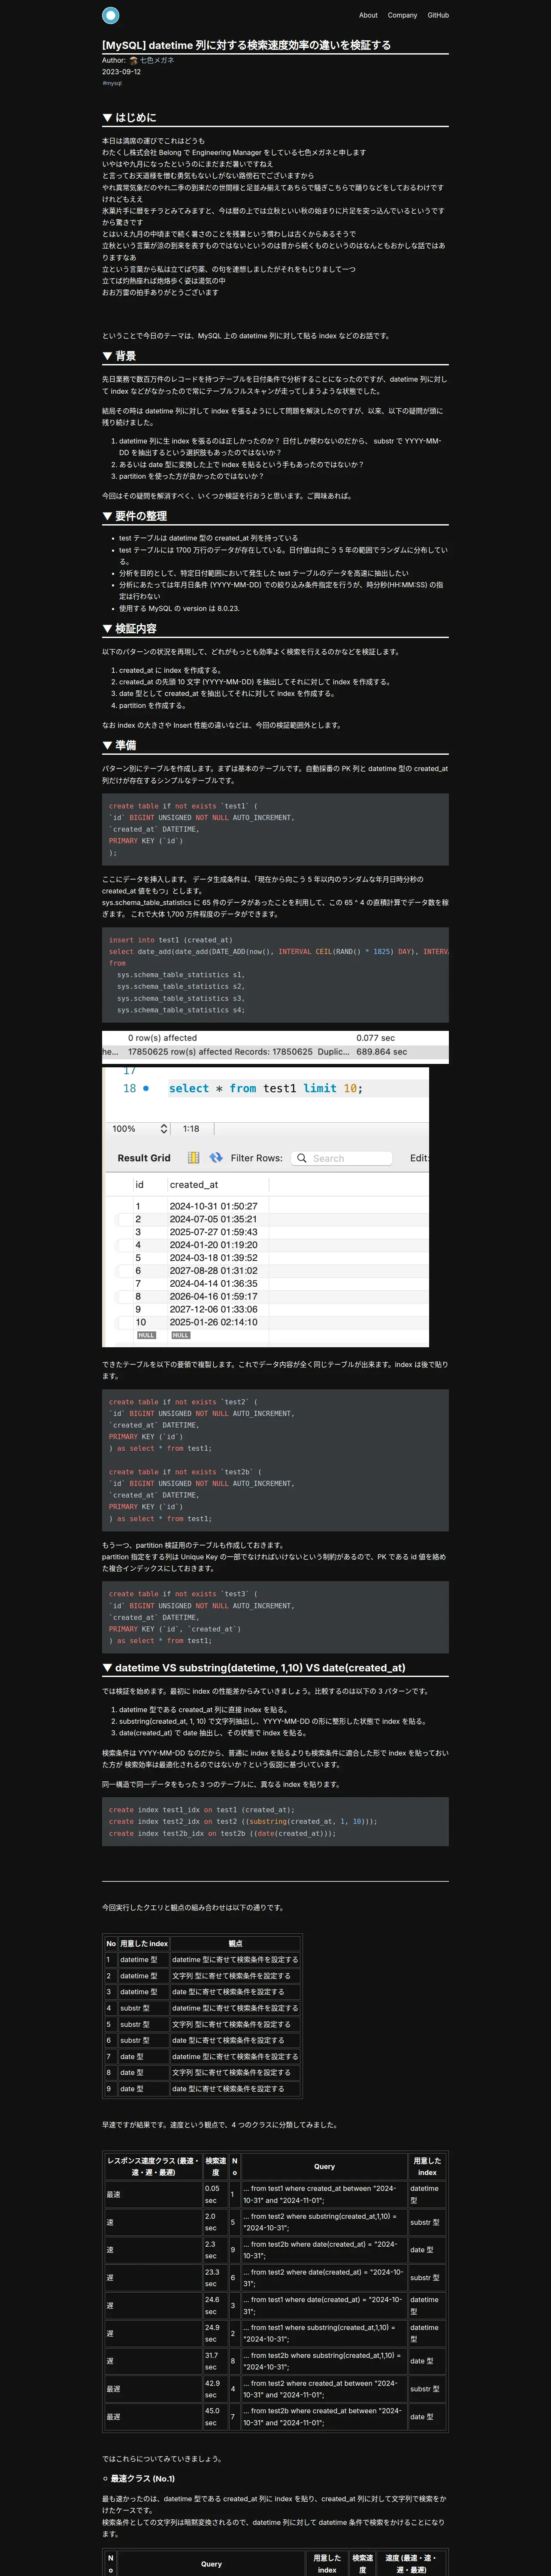Click the create table test1 code block
551x2576 pixels.
pos(275,830)
